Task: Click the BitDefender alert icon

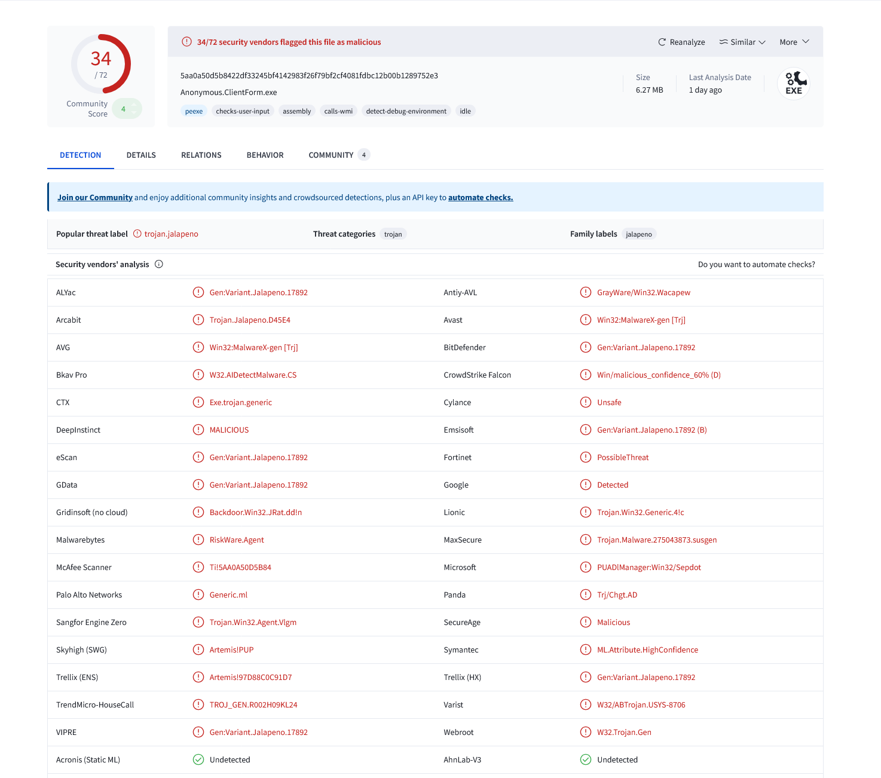Action: (x=586, y=347)
